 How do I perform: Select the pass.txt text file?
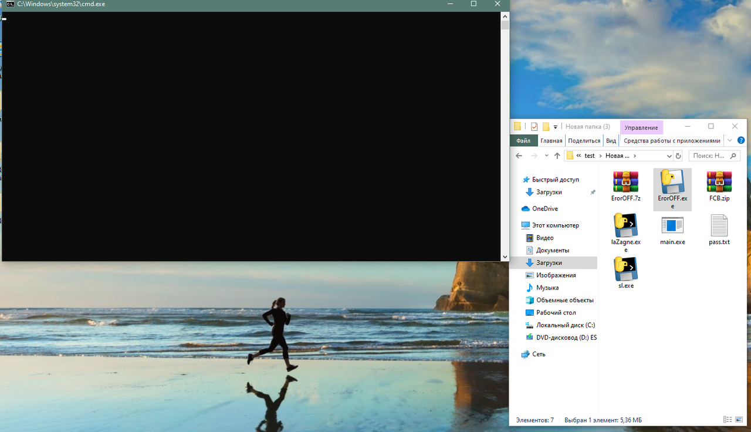[719, 230]
